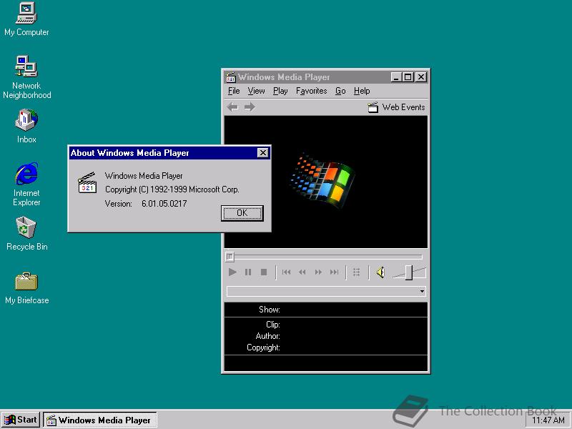Select the My Briefcase desktop icon
Image resolution: width=572 pixels, height=429 pixels.
pos(26,288)
